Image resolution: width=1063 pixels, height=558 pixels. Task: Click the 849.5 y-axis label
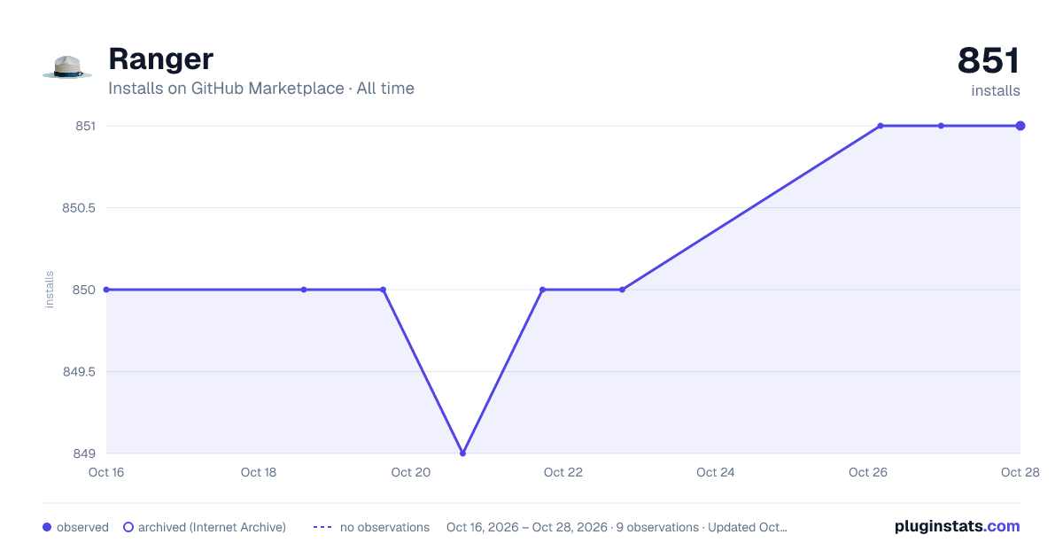point(78,372)
